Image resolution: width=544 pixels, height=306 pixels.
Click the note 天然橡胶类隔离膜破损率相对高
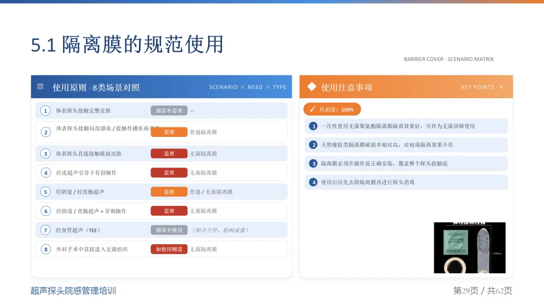(387, 145)
